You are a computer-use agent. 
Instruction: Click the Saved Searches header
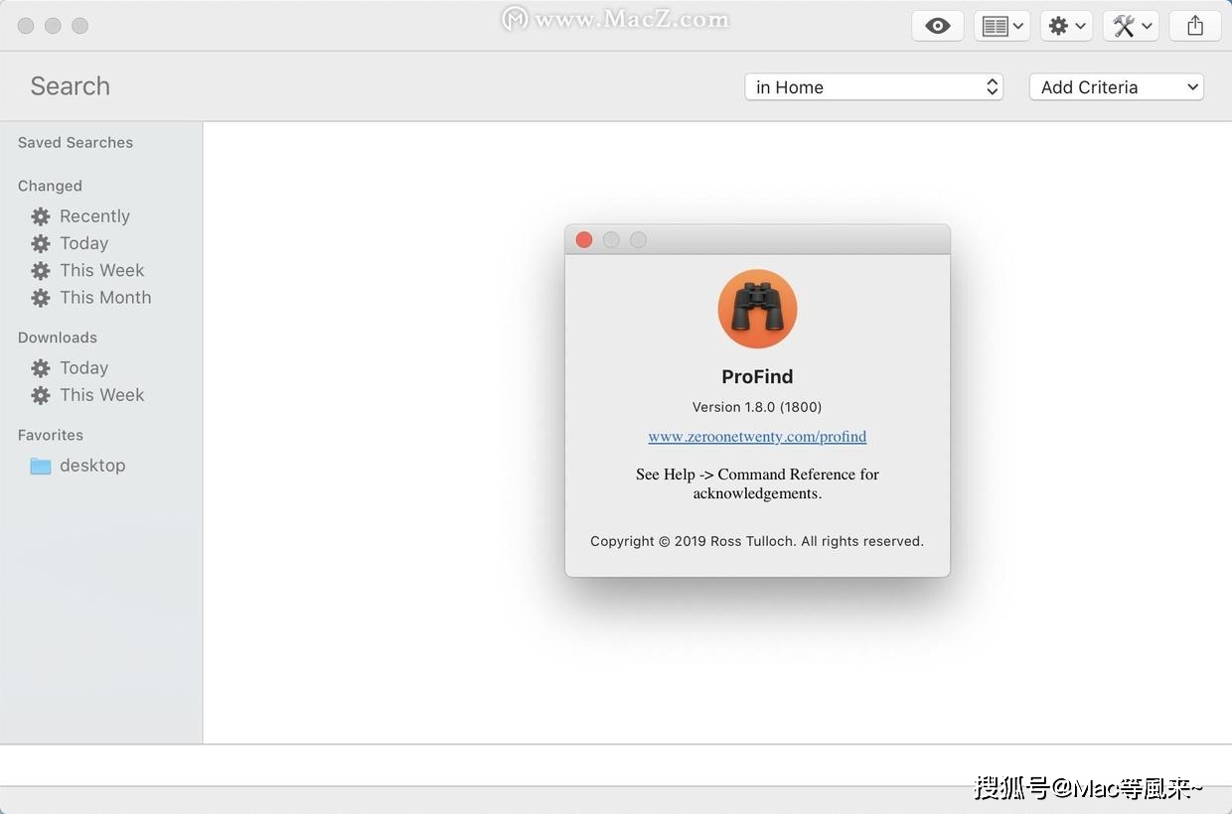coord(76,143)
